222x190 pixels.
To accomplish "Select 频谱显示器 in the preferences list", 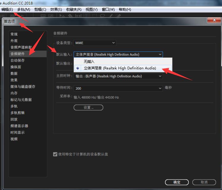I will coord(28,126).
